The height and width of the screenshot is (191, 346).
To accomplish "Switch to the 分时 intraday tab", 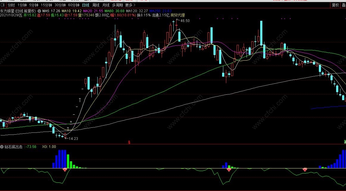I will 11,5.
